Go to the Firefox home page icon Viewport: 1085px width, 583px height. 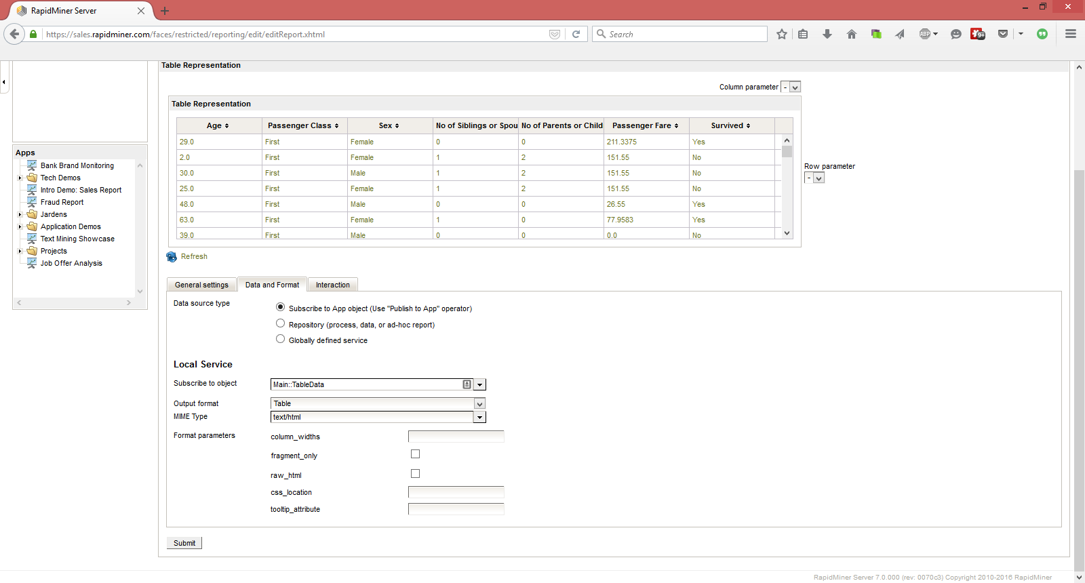click(x=852, y=34)
